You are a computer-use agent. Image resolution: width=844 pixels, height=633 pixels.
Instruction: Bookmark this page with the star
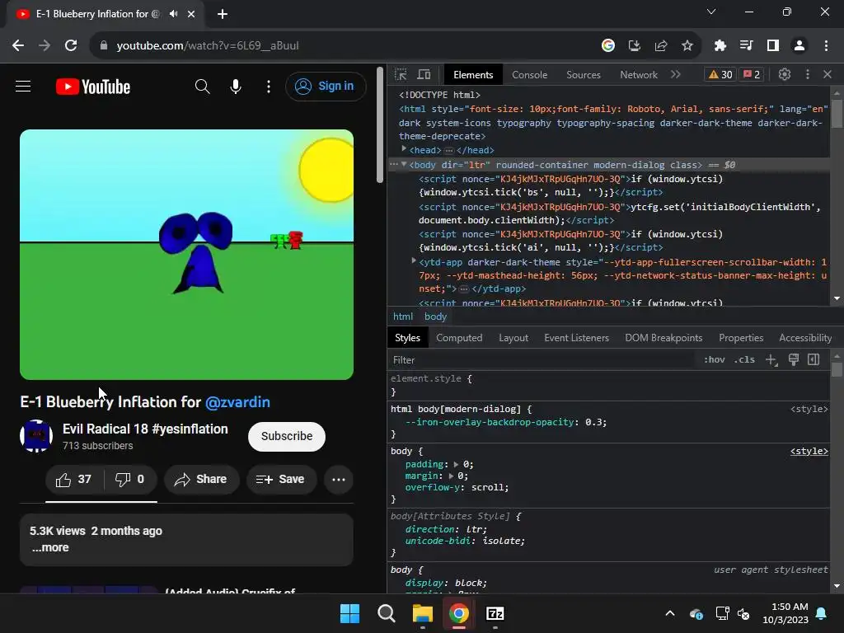click(x=687, y=45)
